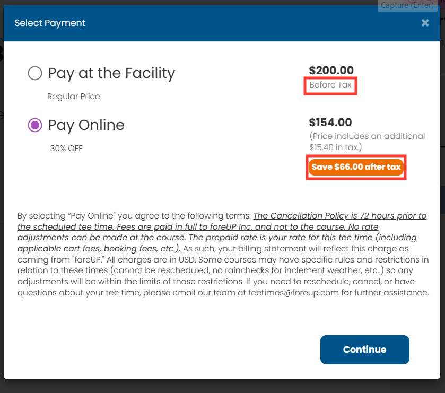This screenshot has width=445, height=393.
Task: Click the teetimes@foreup.com email address
Action: (x=293, y=293)
